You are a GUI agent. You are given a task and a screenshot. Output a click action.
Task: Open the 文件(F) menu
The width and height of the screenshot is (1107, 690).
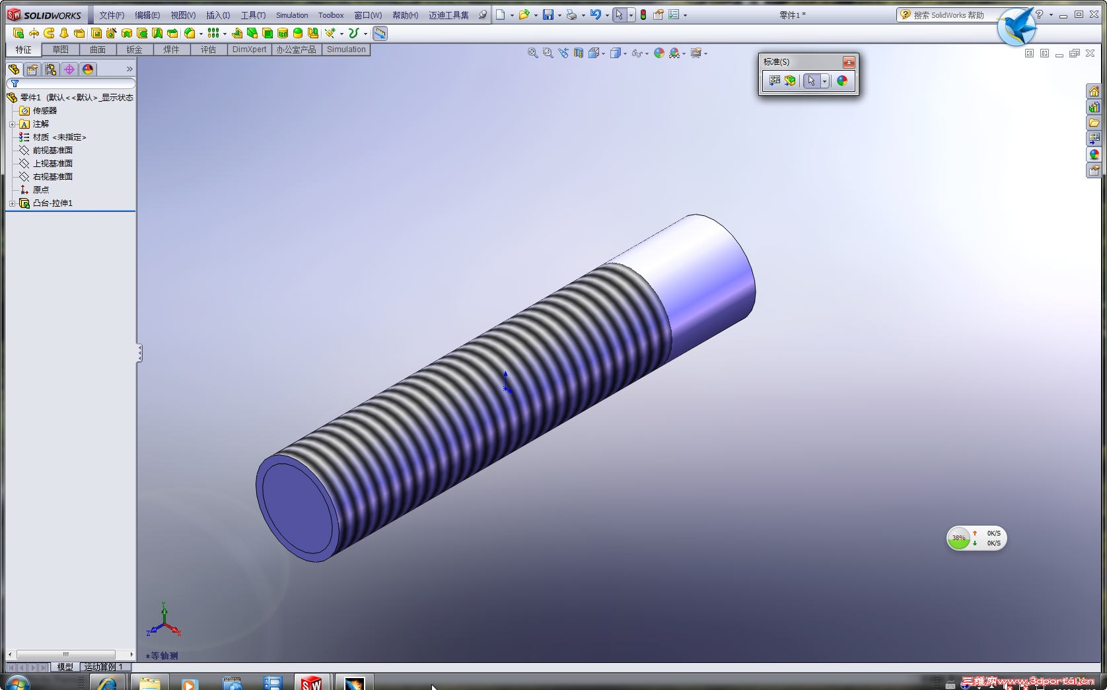[x=112, y=15]
